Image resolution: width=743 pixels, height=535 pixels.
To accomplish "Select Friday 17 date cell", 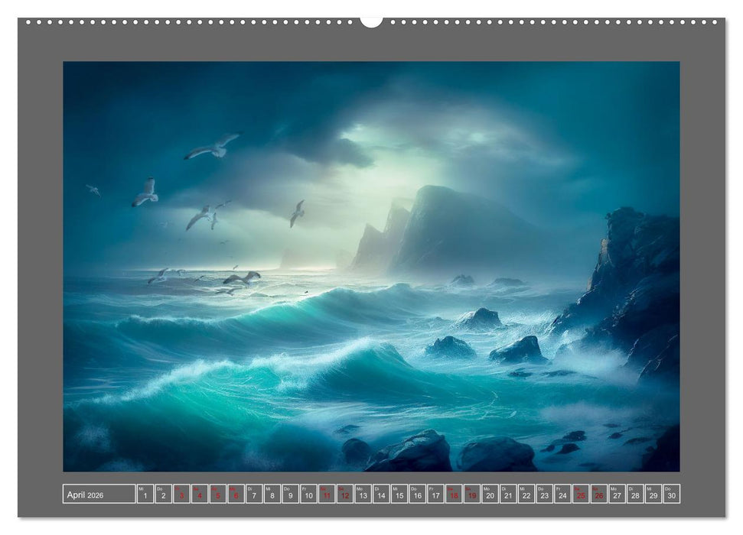I will [x=435, y=494].
